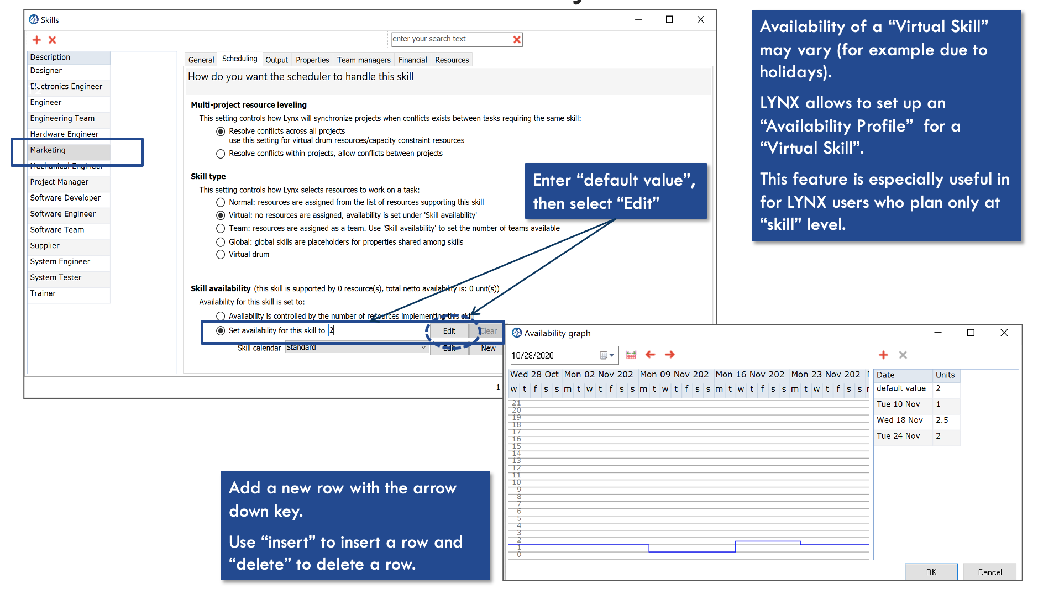Open the Team managers tab
The height and width of the screenshot is (589, 1038).
click(364, 60)
